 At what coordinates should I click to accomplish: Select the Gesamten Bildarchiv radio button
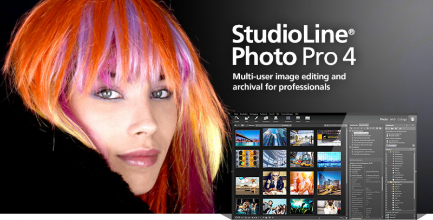tap(387, 134)
